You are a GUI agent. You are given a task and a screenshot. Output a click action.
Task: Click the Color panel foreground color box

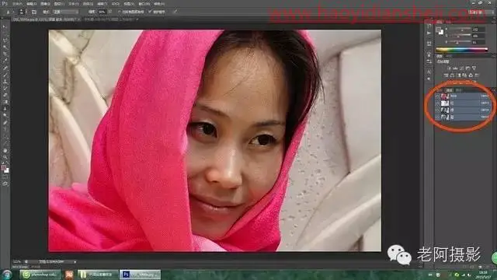coord(439,30)
